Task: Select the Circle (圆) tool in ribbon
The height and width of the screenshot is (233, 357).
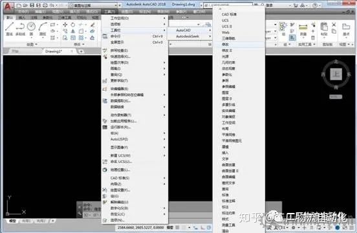Action: point(31,29)
